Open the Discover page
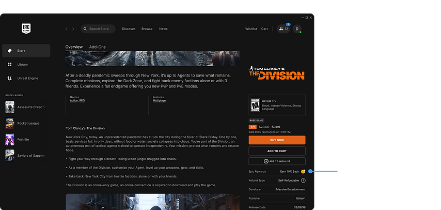This screenshot has width=441, height=210. click(129, 29)
